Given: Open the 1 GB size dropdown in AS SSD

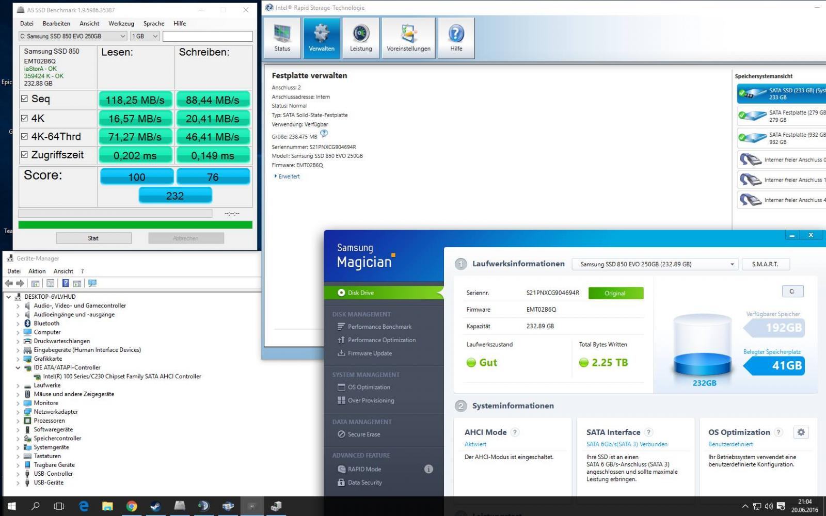Looking at the screenshot, I should click(145, 36).
